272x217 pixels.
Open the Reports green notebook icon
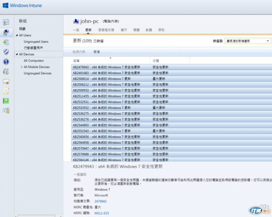click(6, 101)
